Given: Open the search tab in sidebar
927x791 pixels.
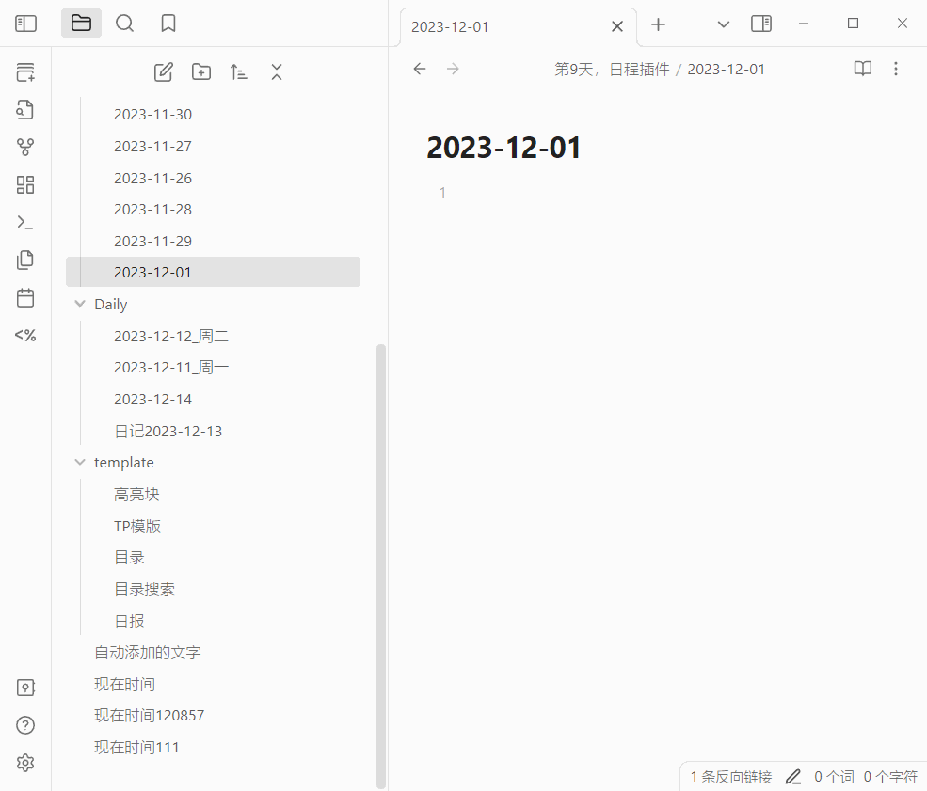Looking at the screenshot, I should (x=125, y=24).
